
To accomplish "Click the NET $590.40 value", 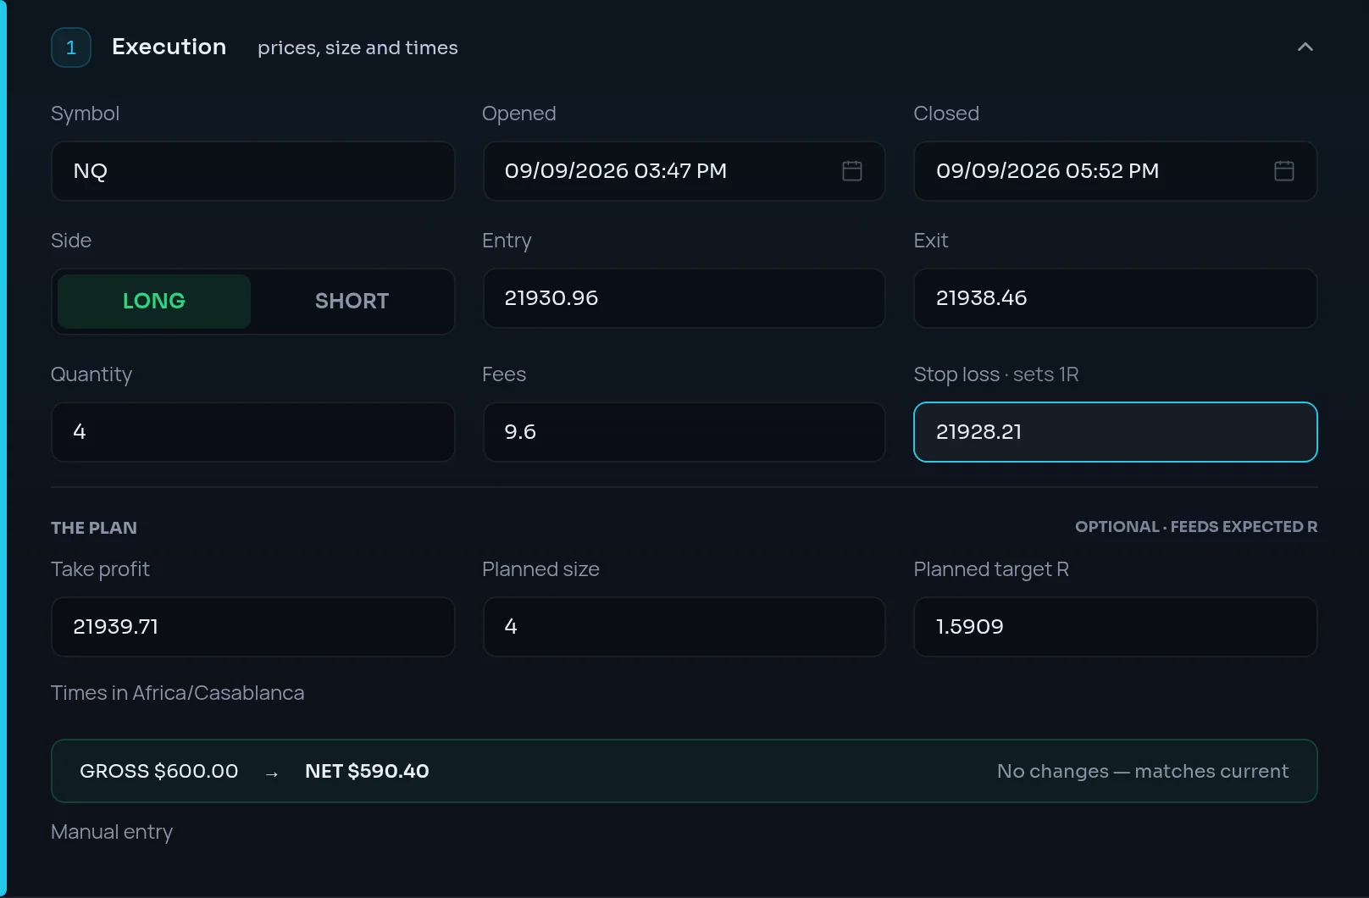I will [x=367, y=771].
